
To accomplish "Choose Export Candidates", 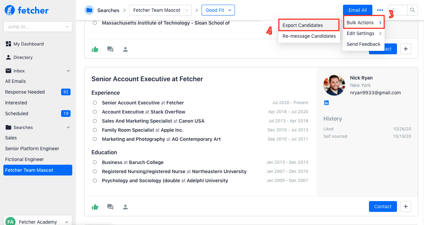I will pos(309,25).
